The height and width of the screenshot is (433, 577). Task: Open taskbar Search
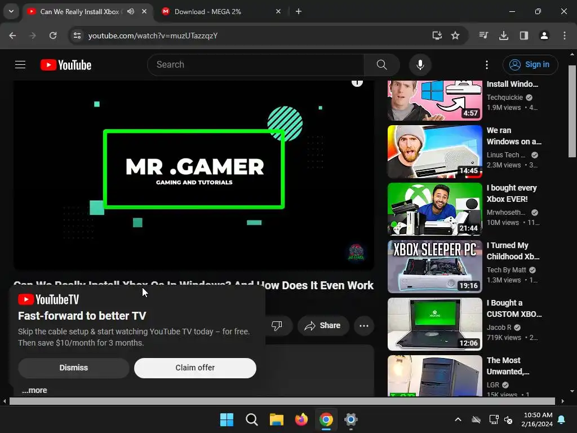[x=252, y=419]
